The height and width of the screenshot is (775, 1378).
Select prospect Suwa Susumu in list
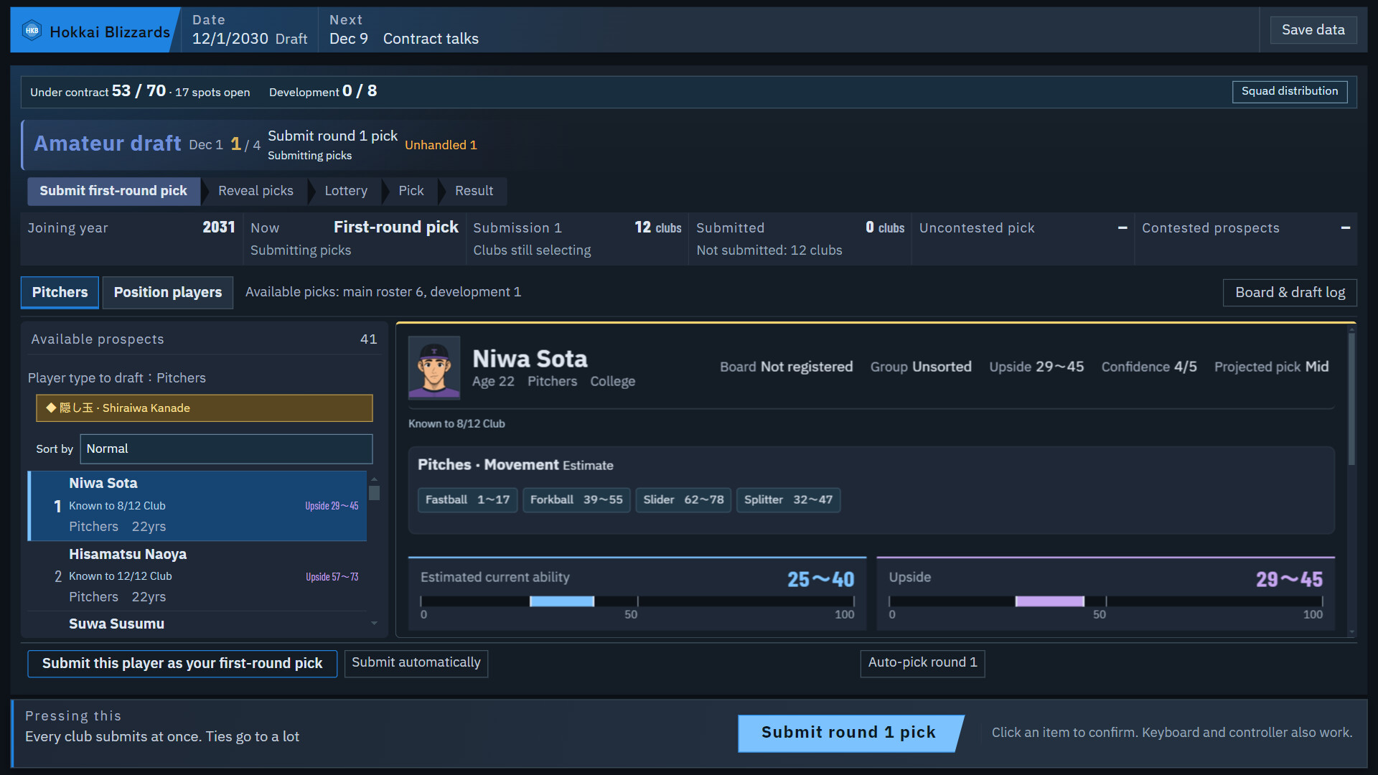click(197, 624)
